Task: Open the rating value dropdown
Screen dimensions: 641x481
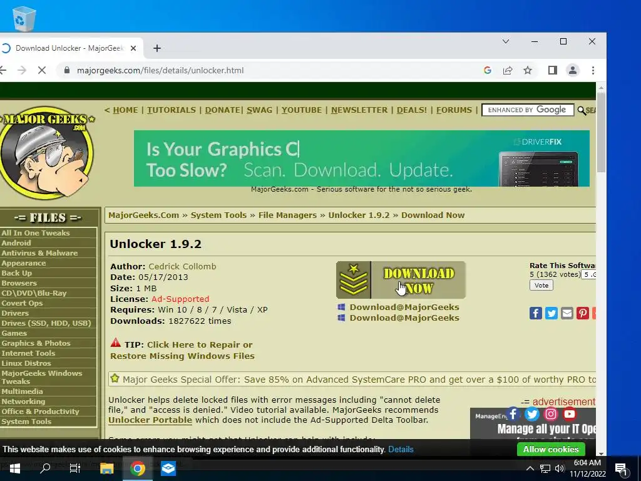Action: point(588,275)
